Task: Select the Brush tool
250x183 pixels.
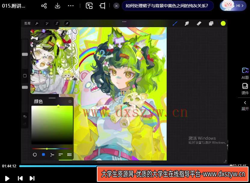Action: pos(175,23)
